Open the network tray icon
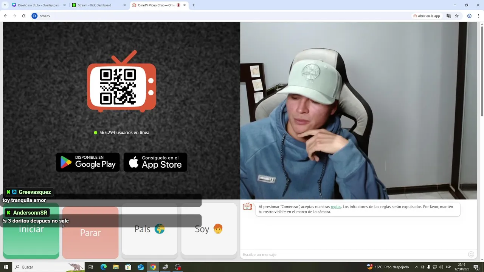The width and height of the screenshot is (484, 272). point(434,267)
